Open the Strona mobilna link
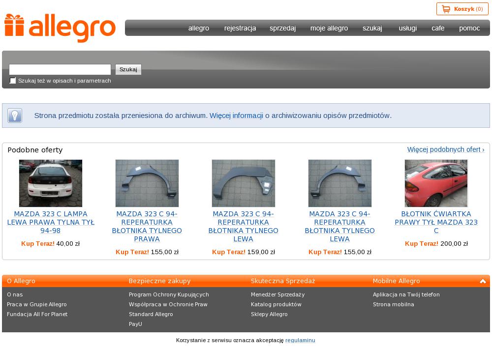Screen dimensions: 492x350 (x=394, y=304)
